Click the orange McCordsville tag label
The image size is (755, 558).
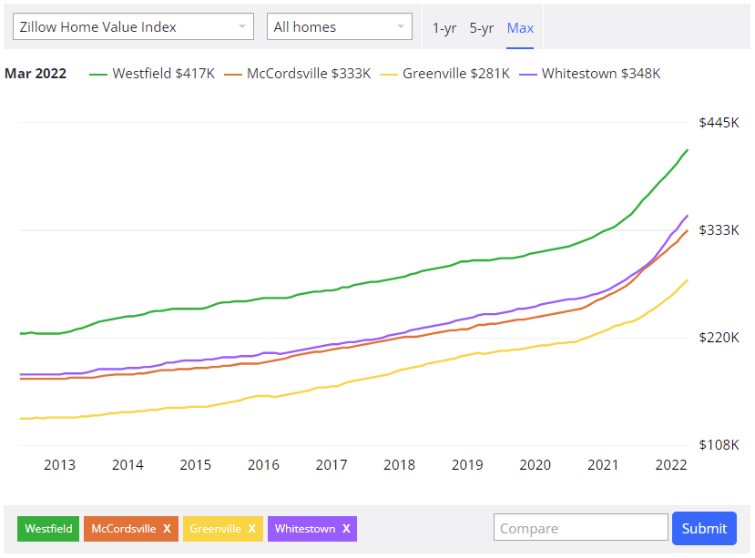pyautogui.click(x=124, y=529)
